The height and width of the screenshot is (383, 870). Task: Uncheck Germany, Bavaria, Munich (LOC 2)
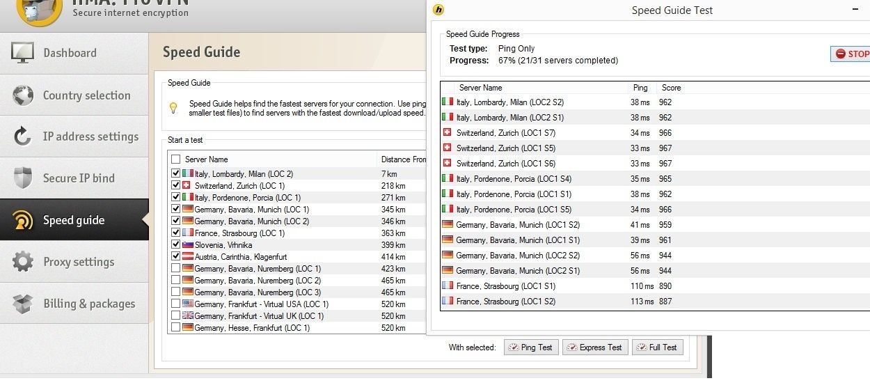[x=175, y=221]
